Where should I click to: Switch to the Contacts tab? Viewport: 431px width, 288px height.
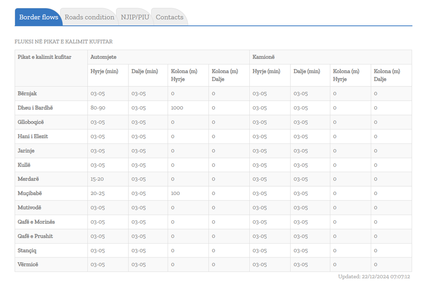[169, 17]
